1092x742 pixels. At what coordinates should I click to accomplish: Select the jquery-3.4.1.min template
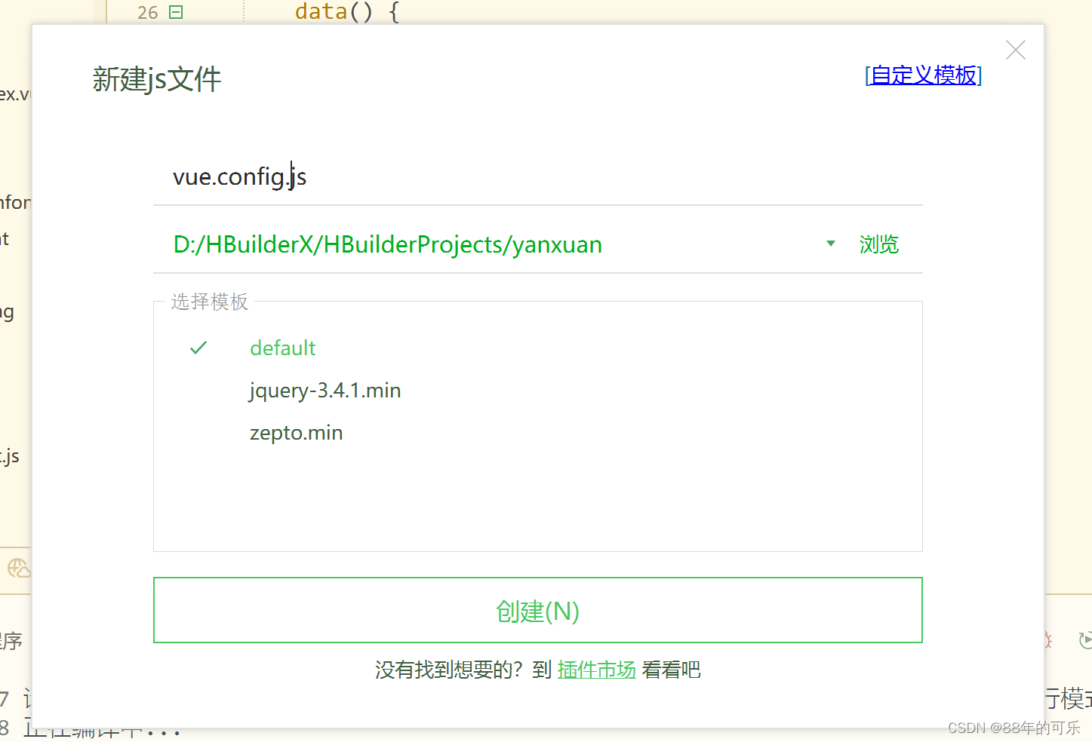325,390
